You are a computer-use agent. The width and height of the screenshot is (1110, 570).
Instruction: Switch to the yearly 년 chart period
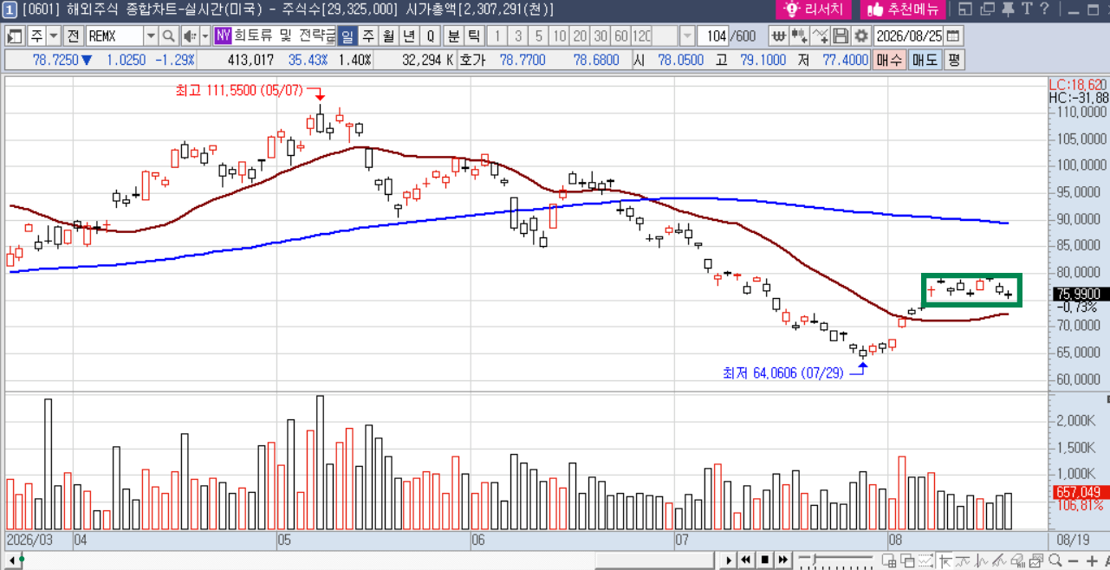coord(409,36)
